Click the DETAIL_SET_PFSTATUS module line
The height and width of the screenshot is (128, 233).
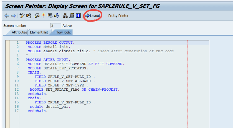click(58, 68)
